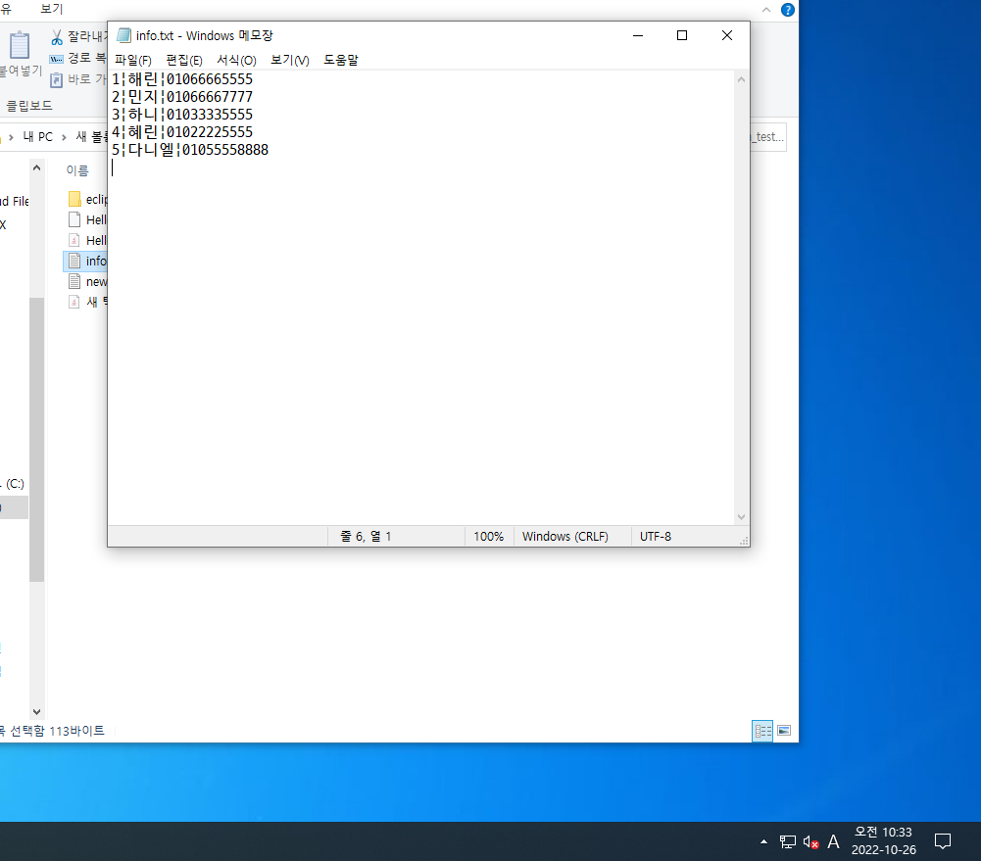Select the 새 file with Java icon
The image size is (981, 861).
[87, 302]
